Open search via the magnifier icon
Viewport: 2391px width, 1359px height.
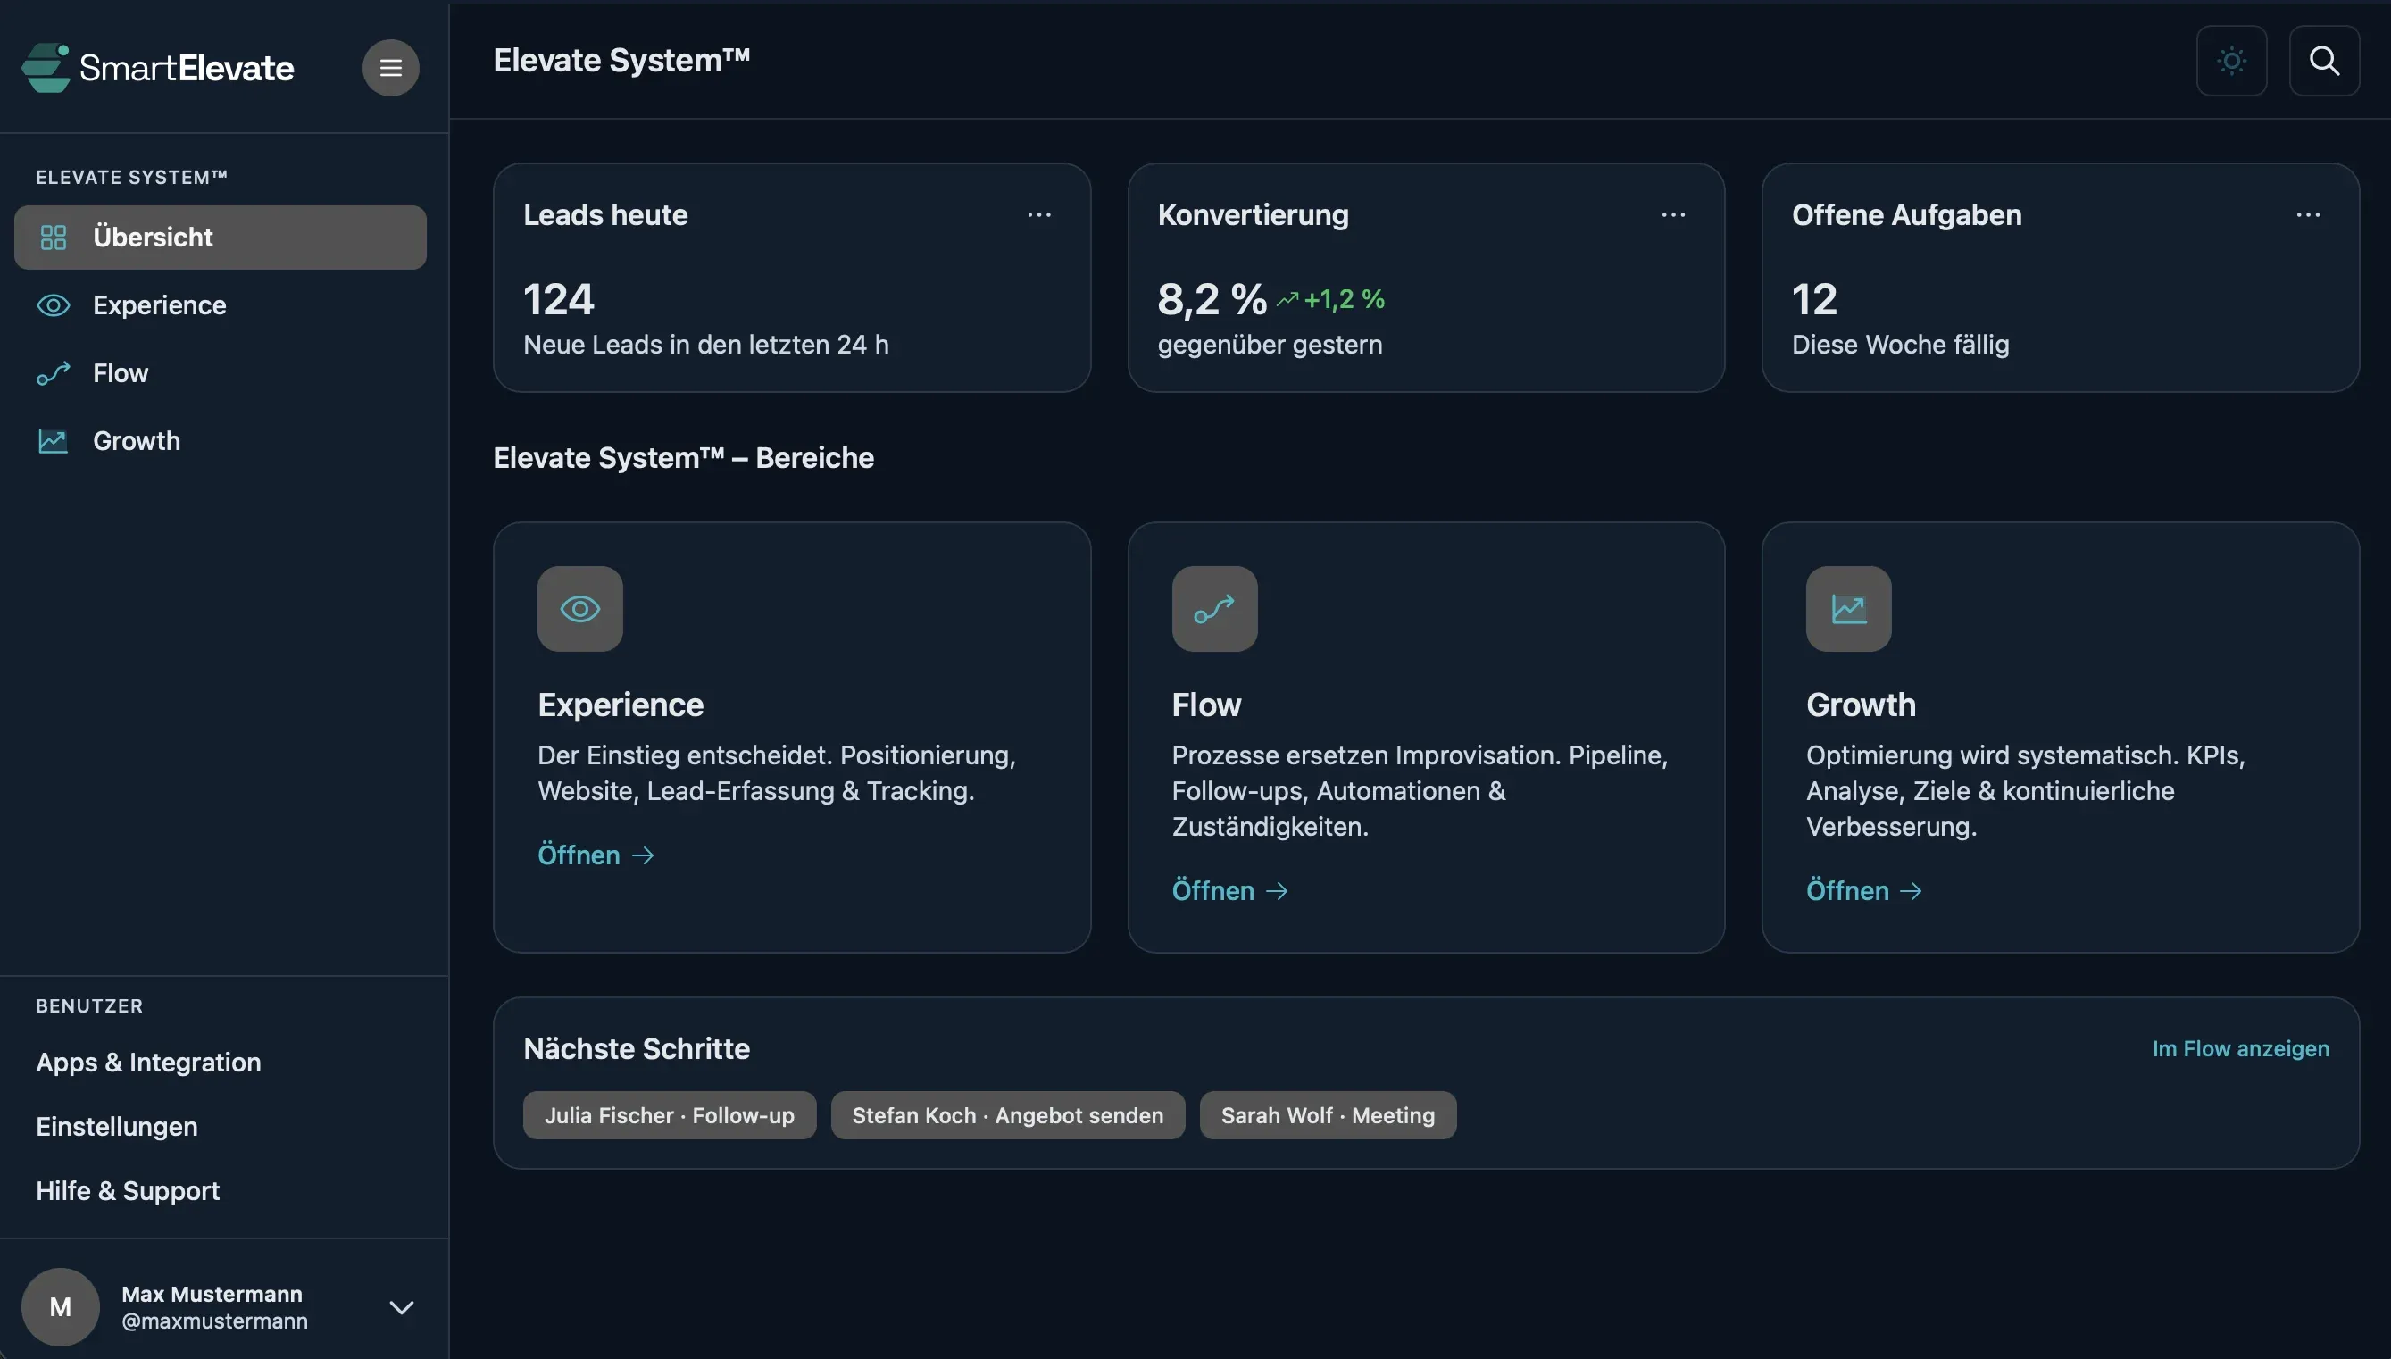click(2324, 60)
